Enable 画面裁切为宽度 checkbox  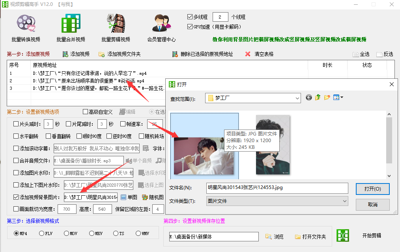pos(16,209)
